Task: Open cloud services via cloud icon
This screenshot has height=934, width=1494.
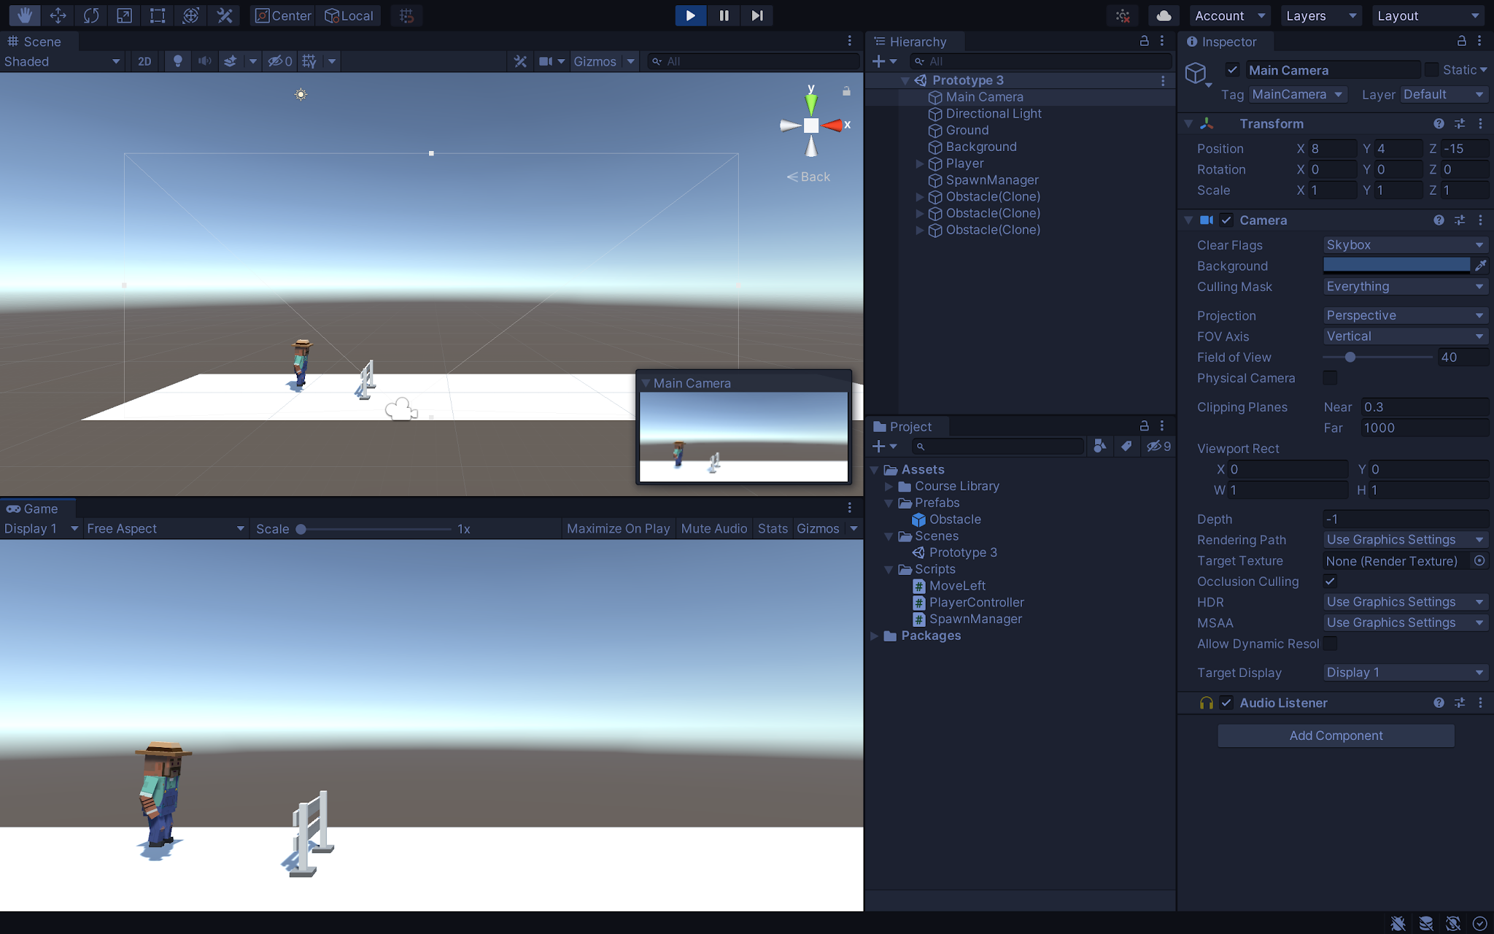Action: (x=1164, y=15)
